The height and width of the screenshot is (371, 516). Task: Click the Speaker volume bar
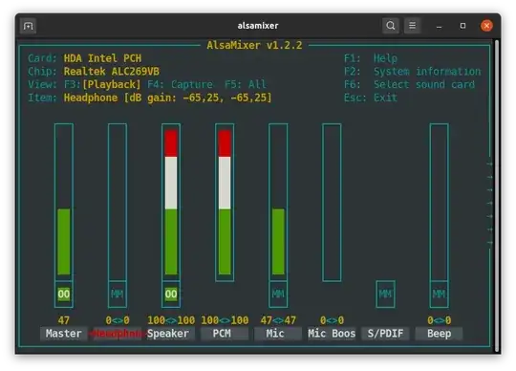(171, 202)
